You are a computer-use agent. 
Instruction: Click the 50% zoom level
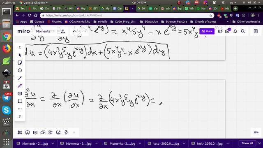(x=256, y=132)
